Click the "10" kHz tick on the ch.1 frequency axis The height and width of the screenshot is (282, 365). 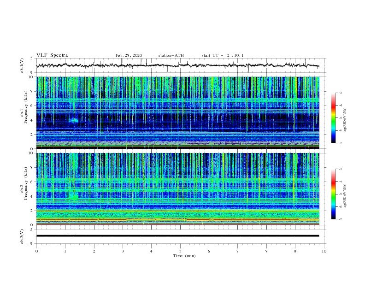(x=32, y=77)
